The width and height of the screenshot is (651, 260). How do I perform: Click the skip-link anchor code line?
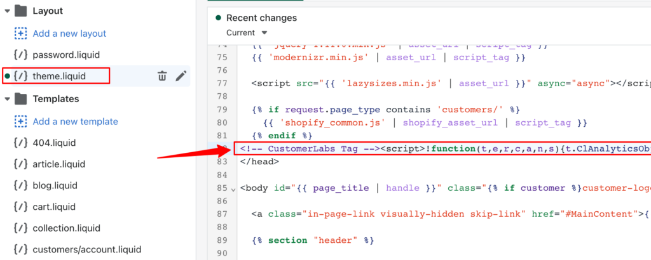coord(451,214)
